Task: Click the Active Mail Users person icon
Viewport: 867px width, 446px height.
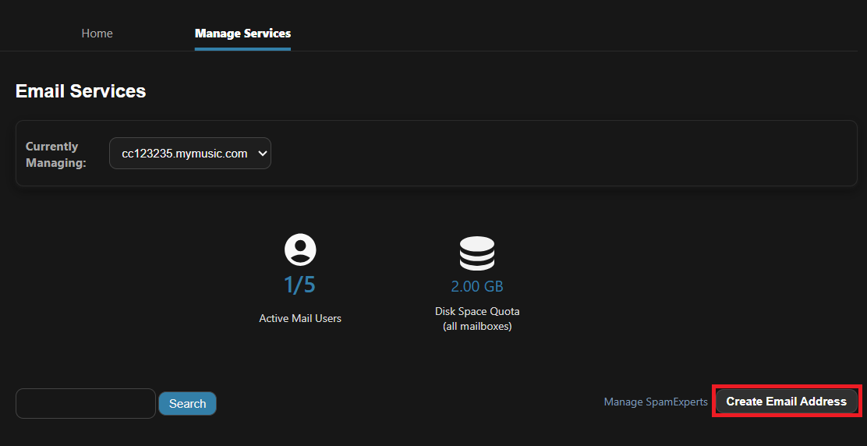Action: tap(300, 250)
